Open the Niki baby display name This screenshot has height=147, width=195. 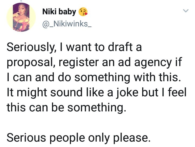[59, 11]
